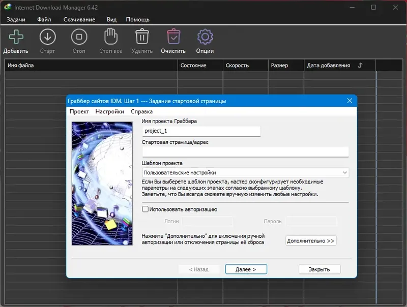407x307 pixels.
Task: Click the Очистить (Clear) toolbar icon
Action: coord(173,37)
